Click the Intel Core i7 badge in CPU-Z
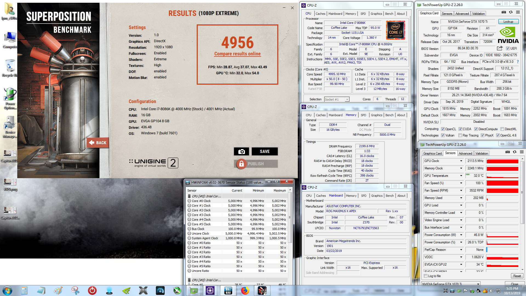Image resolution: width=526 pixels, height=296 pixels. [395, 30]
